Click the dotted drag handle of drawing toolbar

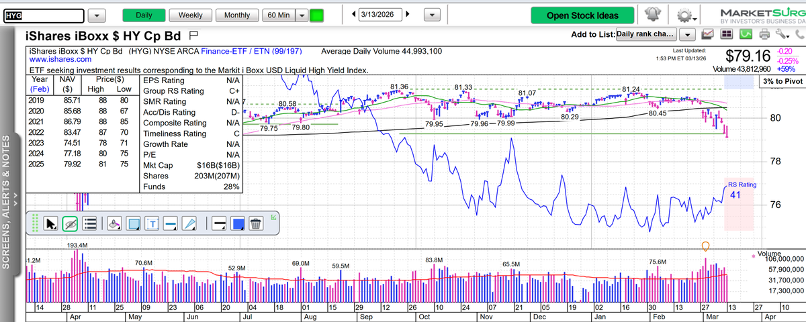tap(36, 223)
